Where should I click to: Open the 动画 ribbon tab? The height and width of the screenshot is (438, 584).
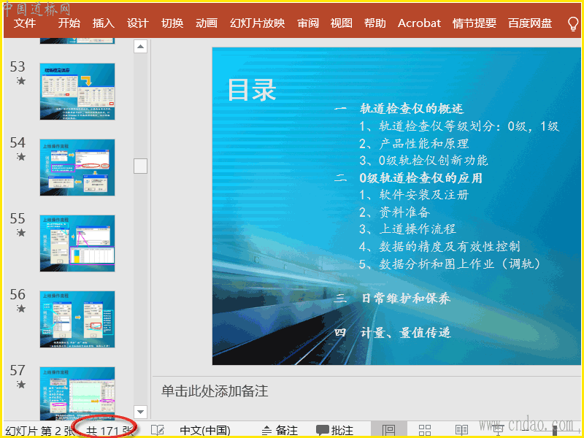[x=207, y=23]
